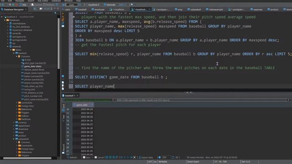This screenshot has width=292, height=164.
Task: Click the Indexes folder under baseball
Action: (23, 116)
